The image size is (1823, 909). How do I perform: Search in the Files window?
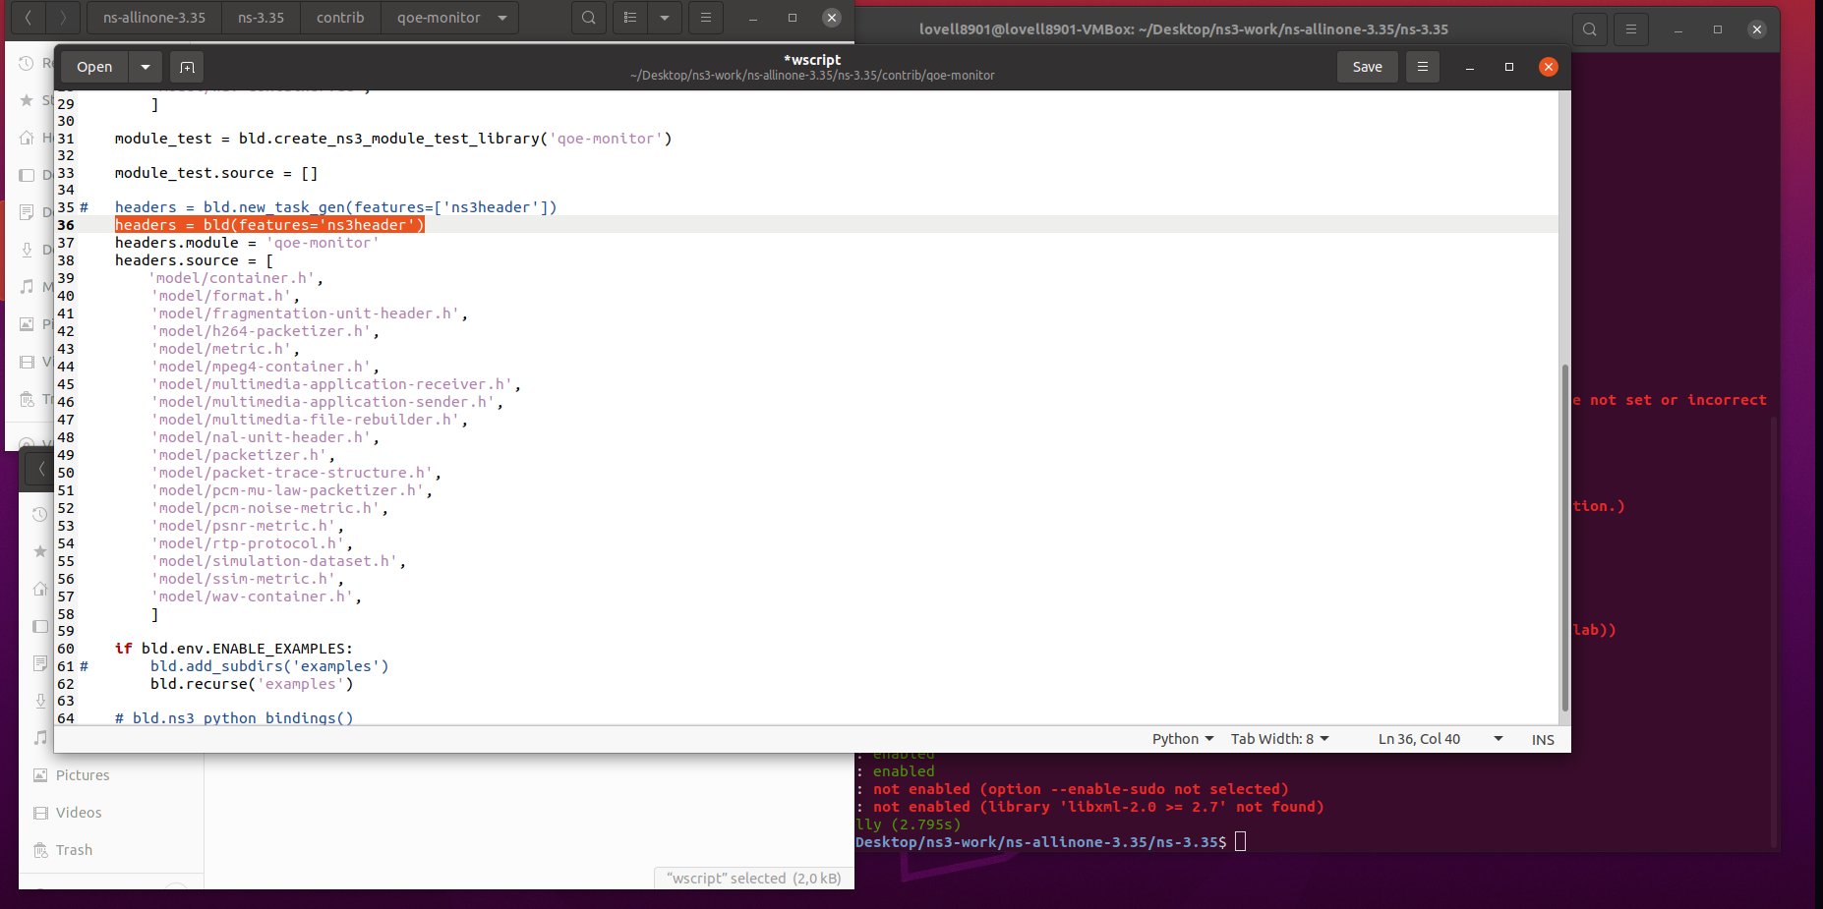pyautogui.click(x=588, y=18)
